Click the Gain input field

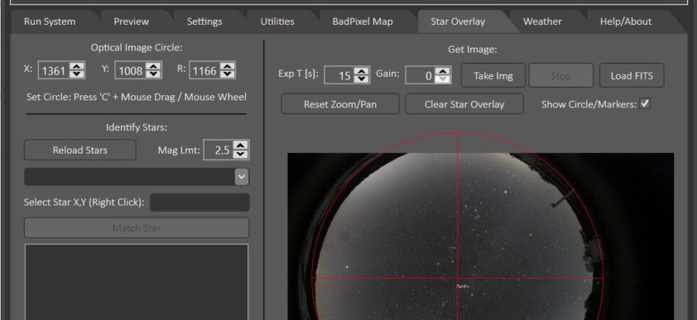pos(421,75)
